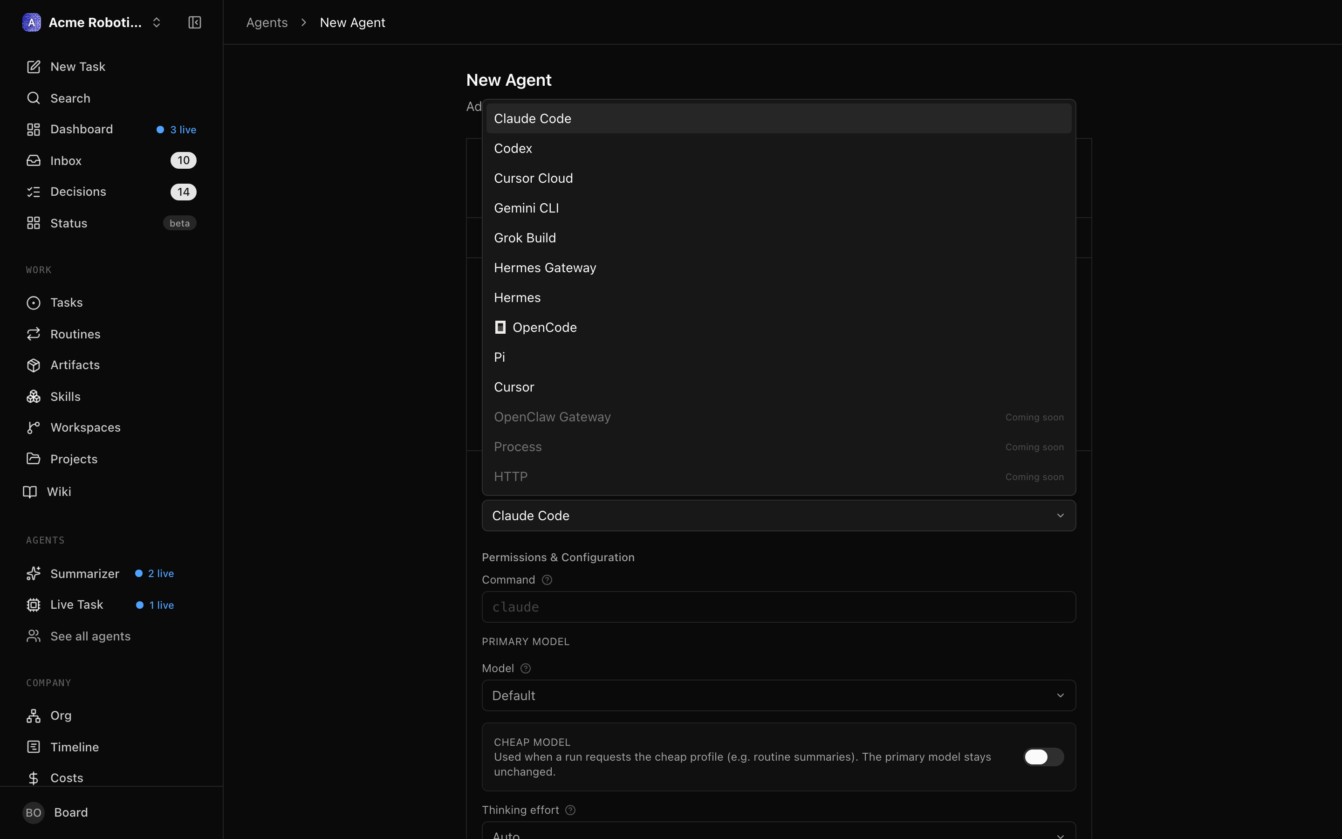Click the New Task compose icon
This screenshot has height=839, width=1342.
click(x=33, y=67)
